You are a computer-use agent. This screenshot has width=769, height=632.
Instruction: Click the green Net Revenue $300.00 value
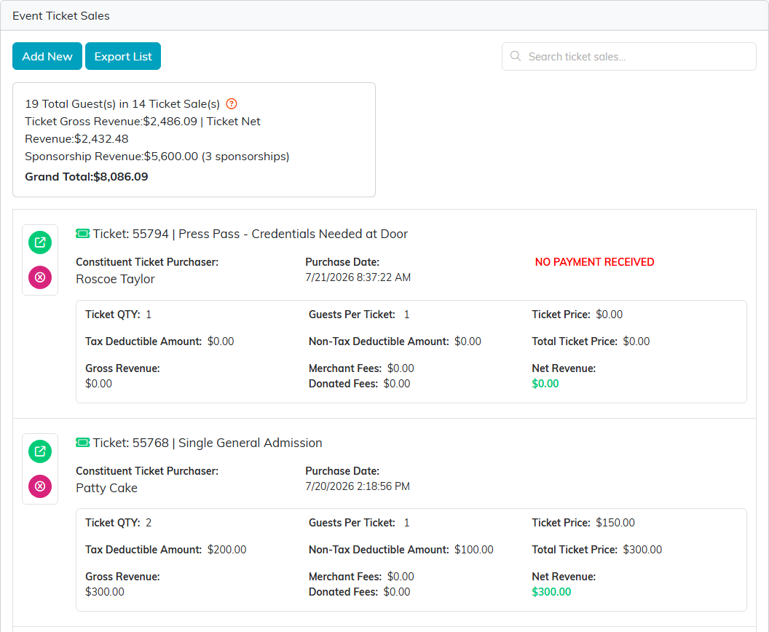551,592
